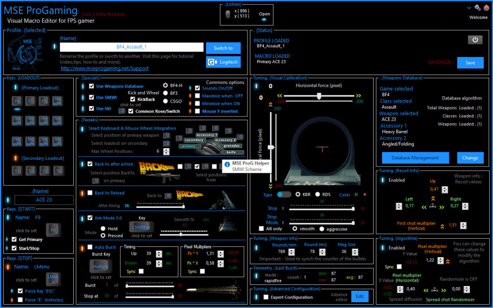This screenshot has height=308, width=493.
Task: Select the S2 secondary loadout key
Action: point(30,171)
